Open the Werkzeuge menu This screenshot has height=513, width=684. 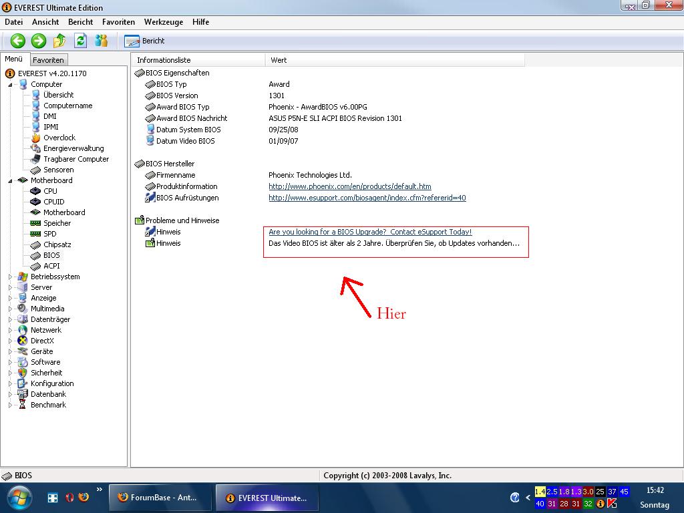(x=164, y=22)
